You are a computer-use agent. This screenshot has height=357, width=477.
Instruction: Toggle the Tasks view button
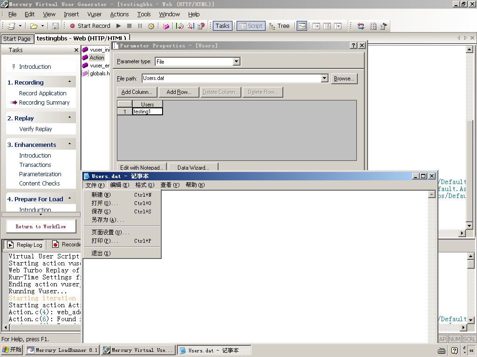coord(222,26)
